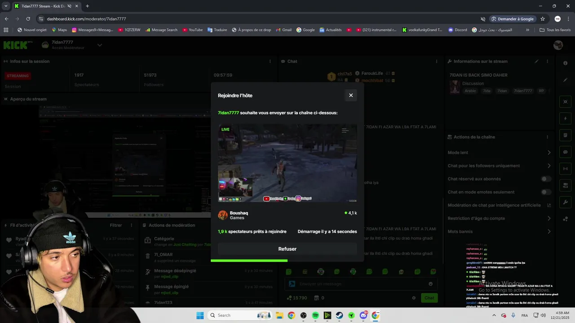Click the green 7idan7777 username link
Screen dimensions: 575x323
(x=228, y=113)
